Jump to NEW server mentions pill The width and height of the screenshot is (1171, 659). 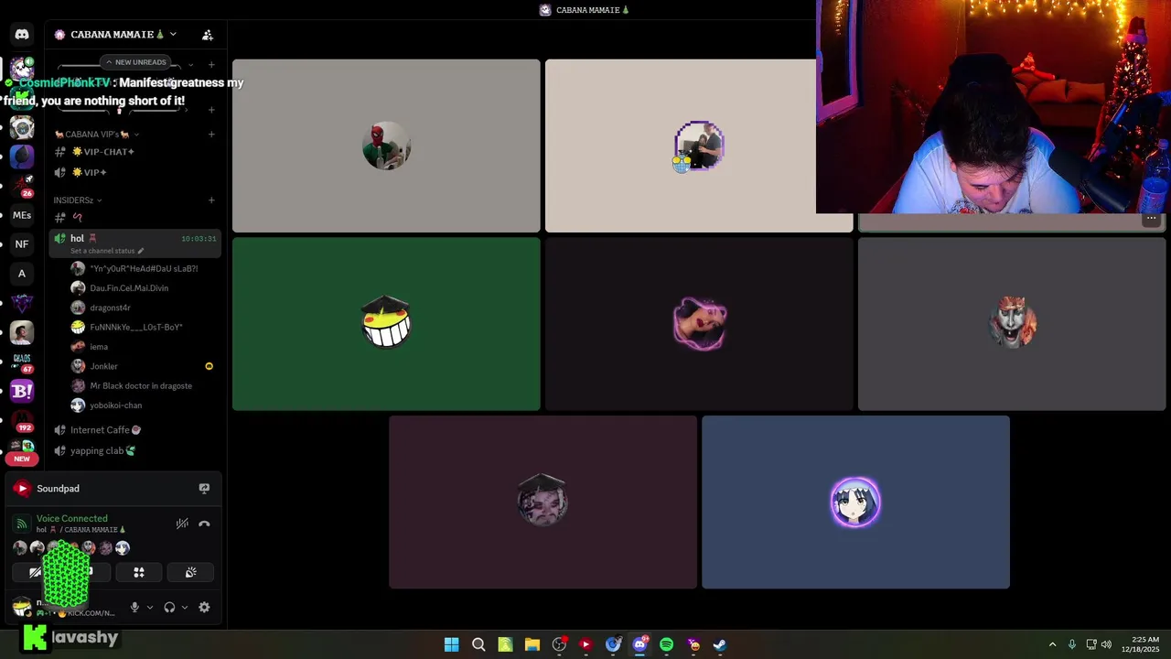click(22, 459)
